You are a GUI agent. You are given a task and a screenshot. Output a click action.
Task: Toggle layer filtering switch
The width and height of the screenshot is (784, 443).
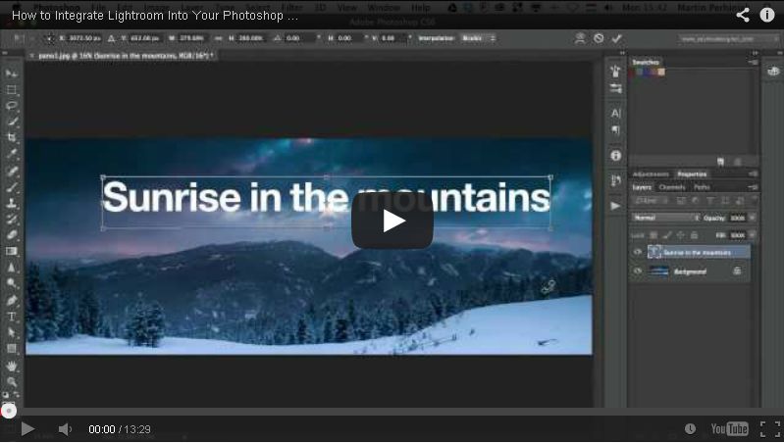[x=754, y=200]
